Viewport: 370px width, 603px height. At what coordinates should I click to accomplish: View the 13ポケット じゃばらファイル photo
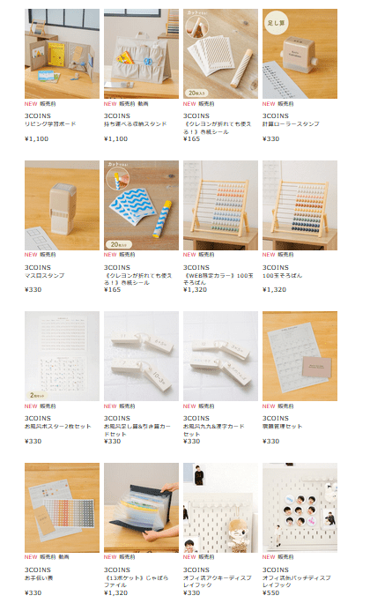click(141, 508)
